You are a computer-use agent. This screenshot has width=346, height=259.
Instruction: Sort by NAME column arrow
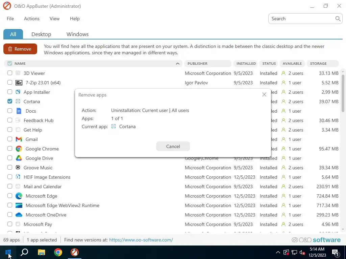[x=178, y=64]
